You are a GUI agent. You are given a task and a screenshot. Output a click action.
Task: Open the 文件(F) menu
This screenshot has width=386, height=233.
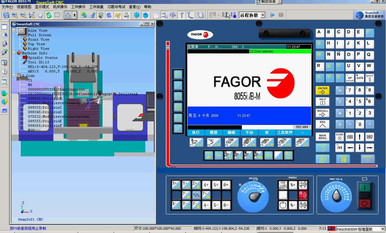point(7,7)
